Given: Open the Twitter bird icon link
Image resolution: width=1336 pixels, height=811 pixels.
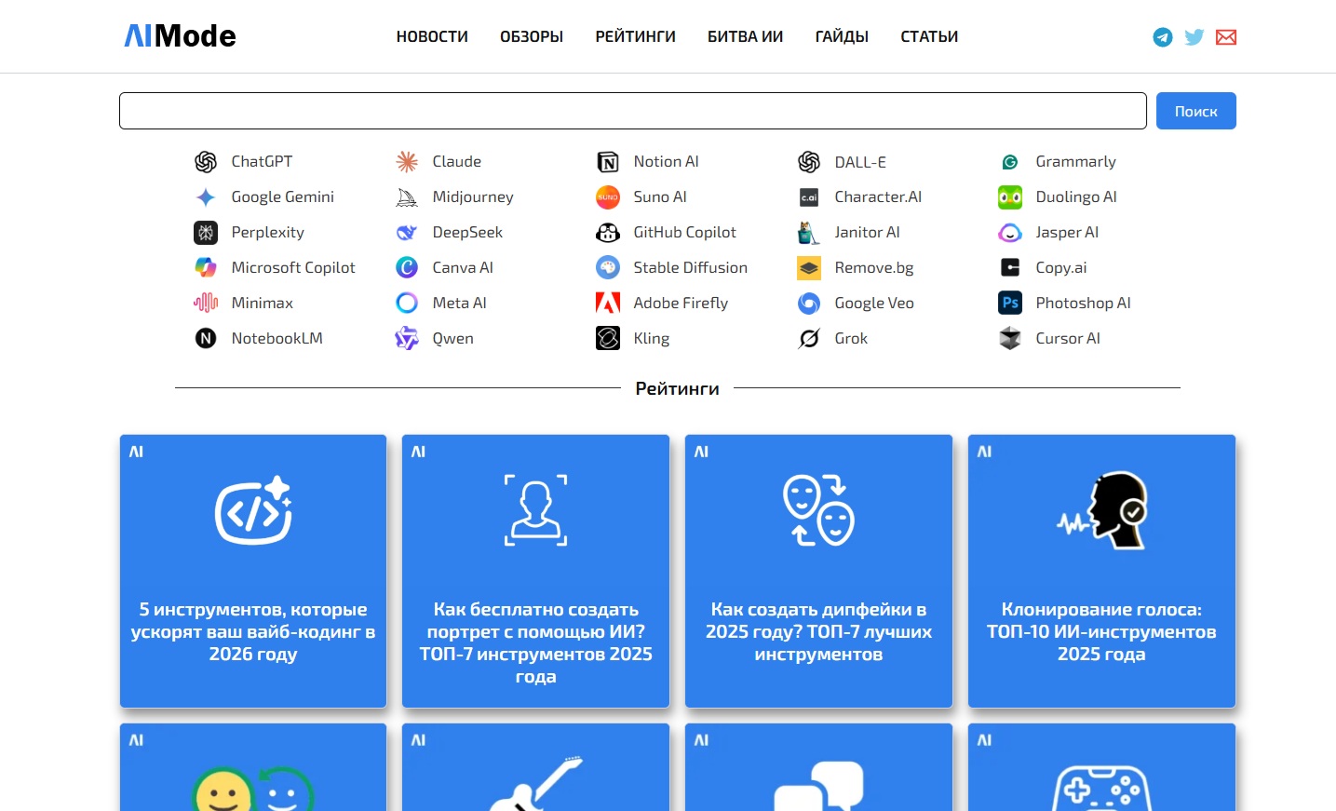Looking at the screenshot, I should pos(1194,37).
